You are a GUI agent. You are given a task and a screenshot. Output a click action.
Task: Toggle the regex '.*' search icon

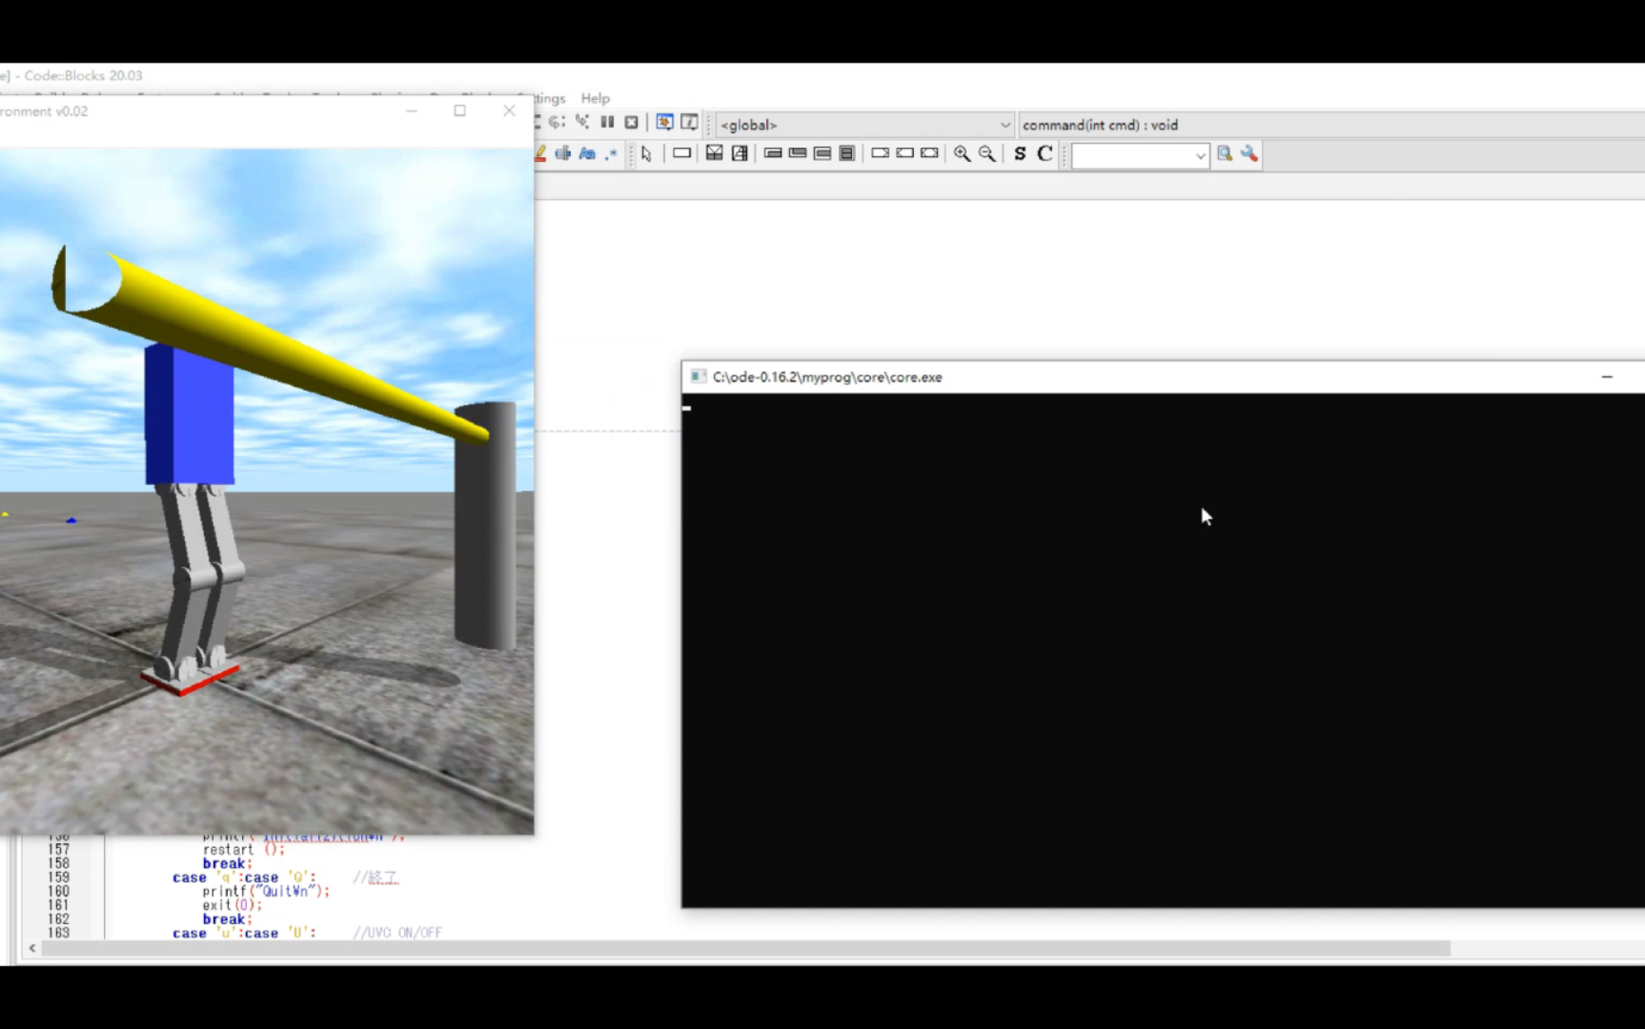point(611,153)
